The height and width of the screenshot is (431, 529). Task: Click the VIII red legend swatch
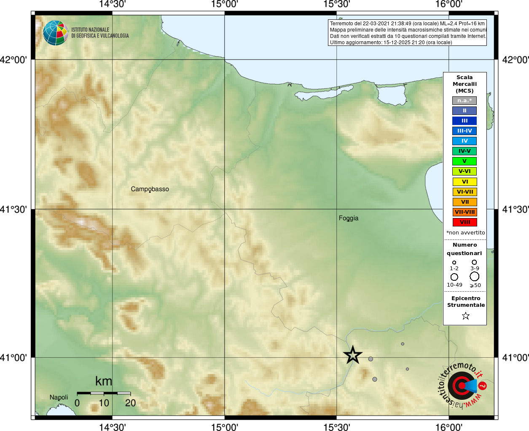(465, 222)
